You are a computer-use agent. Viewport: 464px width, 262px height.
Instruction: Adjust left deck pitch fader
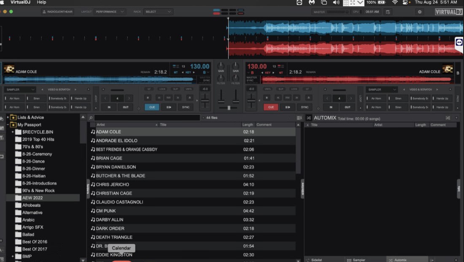coord(205,101)
